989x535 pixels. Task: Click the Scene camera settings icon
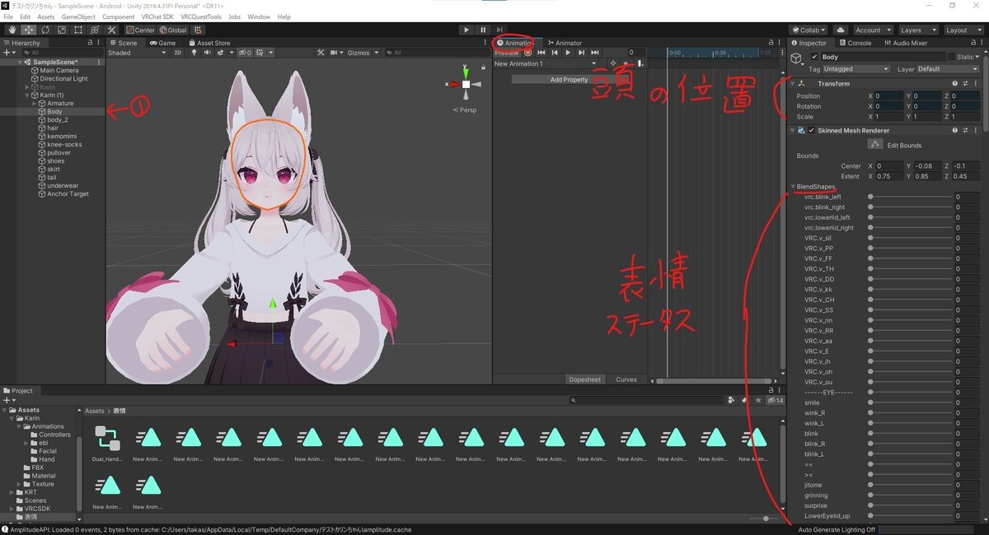click(x=335, y=53)
